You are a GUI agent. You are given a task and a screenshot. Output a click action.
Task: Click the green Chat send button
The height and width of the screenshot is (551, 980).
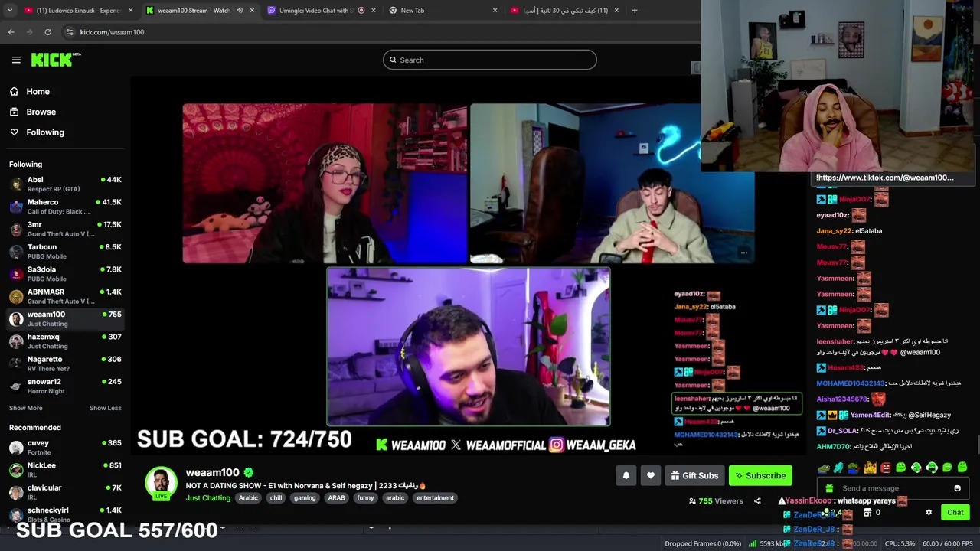point(955,513)
